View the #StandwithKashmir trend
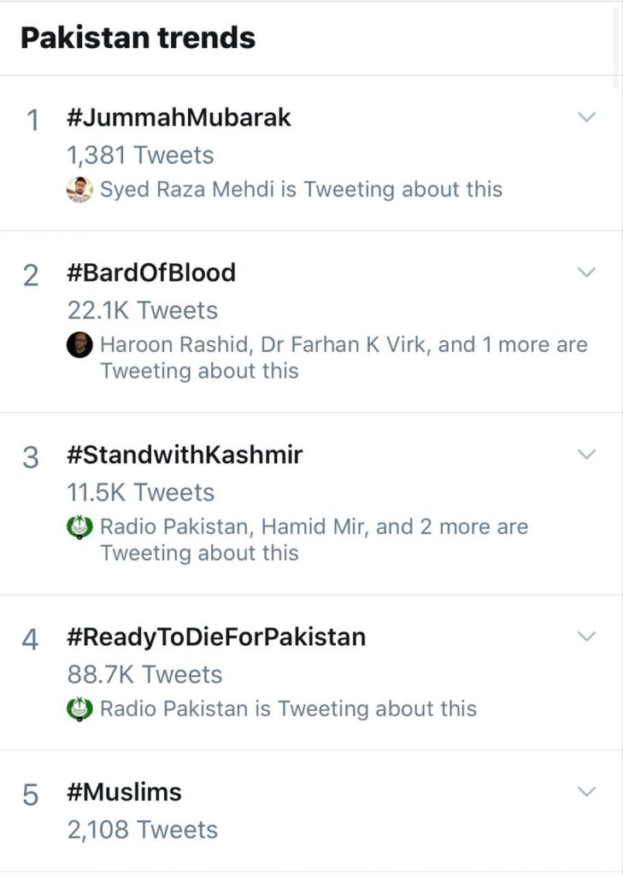Viewport: 623px width, 875px height. [185, 455]
